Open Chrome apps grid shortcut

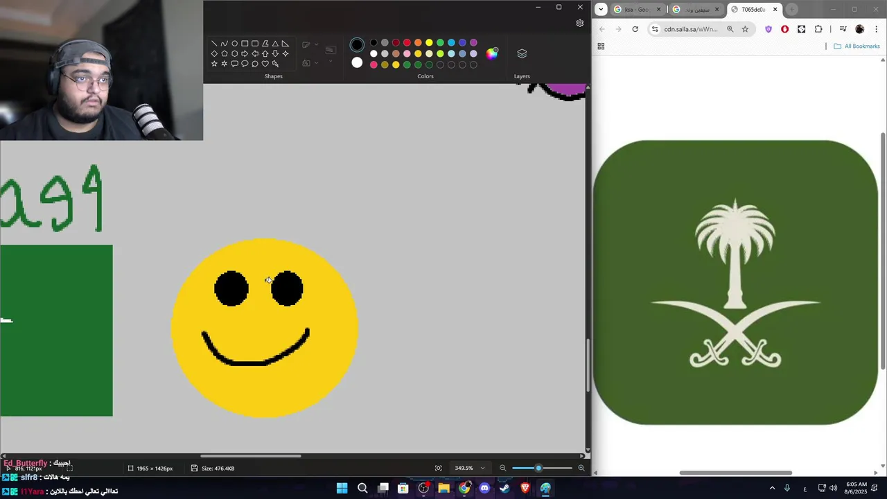point(601,46)
